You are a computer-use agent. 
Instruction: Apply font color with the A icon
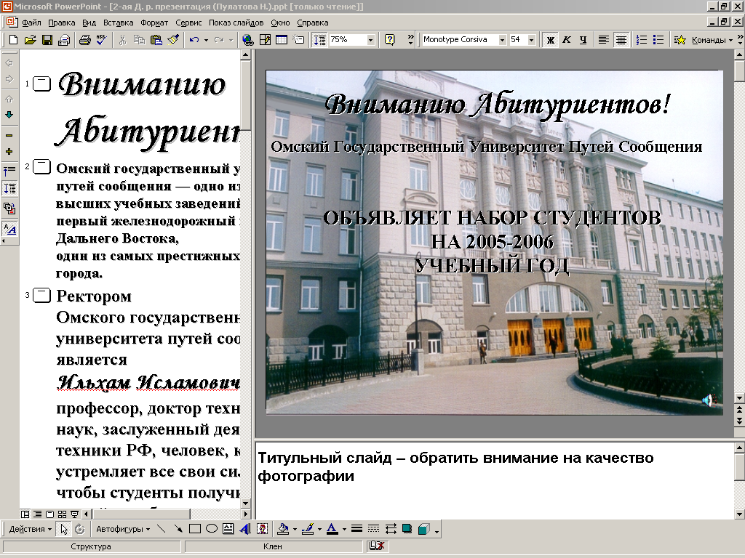pos(332,529)
